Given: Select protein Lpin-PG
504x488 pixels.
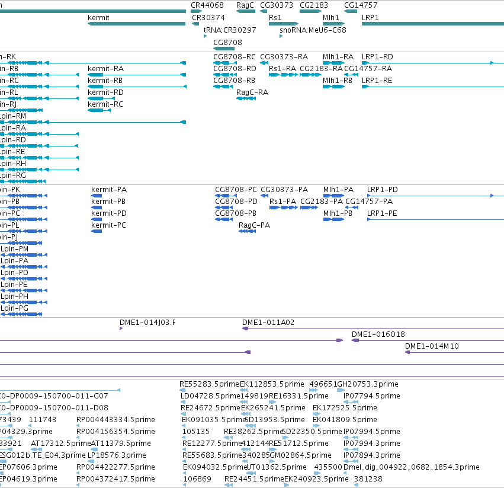Looking at the screenshot, I should [14, 308].
